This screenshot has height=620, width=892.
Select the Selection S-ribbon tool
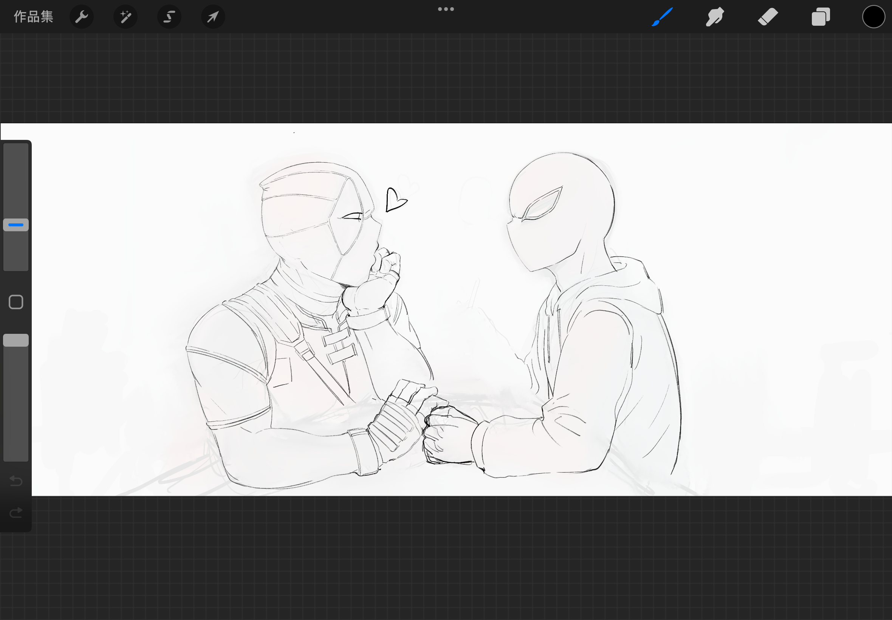pyautogui.click(x=169, y=17)
